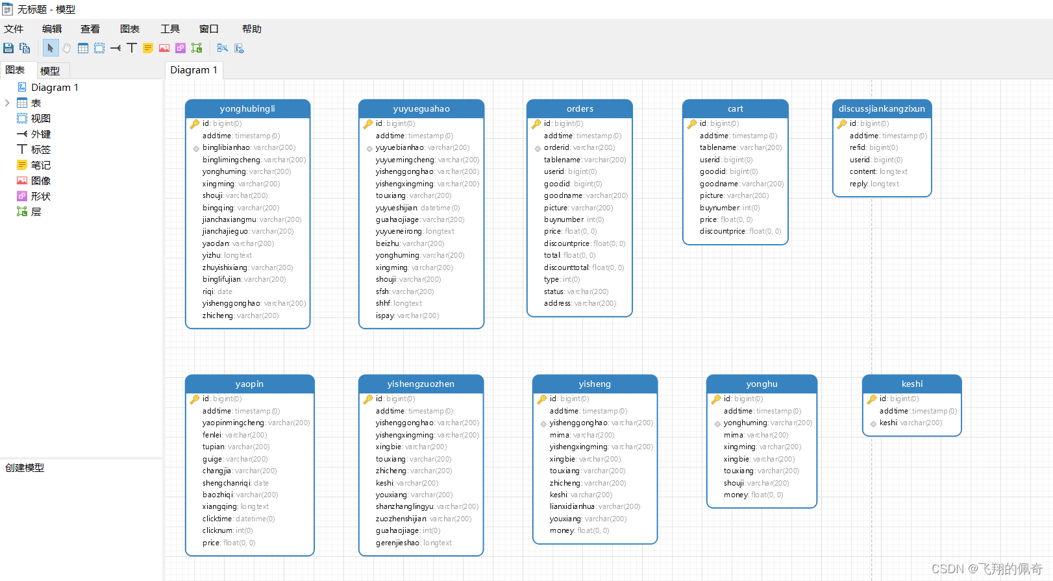Click the 创建模型 panel label
The height and width of the screenshot is (581, 1053).
(x=25, y=467)
